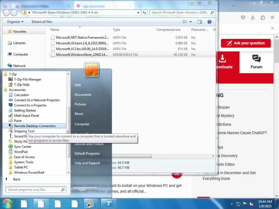
Task: Click Extract all files
Action: (42, 22)
